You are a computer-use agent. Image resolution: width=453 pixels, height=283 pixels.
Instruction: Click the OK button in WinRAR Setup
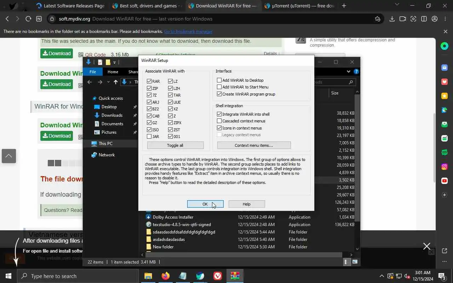[x=205, y=204]
